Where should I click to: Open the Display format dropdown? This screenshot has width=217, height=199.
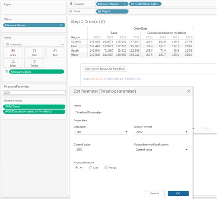point(161,132)
